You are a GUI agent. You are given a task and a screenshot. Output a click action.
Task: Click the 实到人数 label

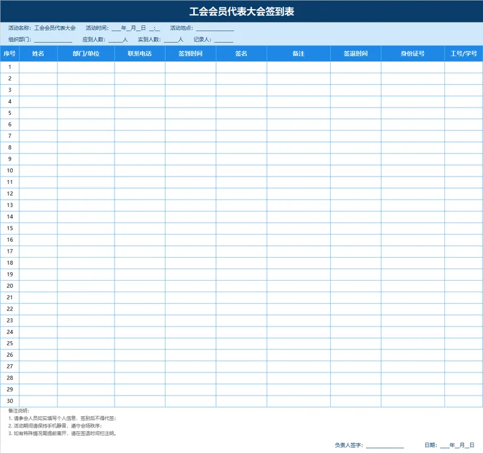coord(149,39)
